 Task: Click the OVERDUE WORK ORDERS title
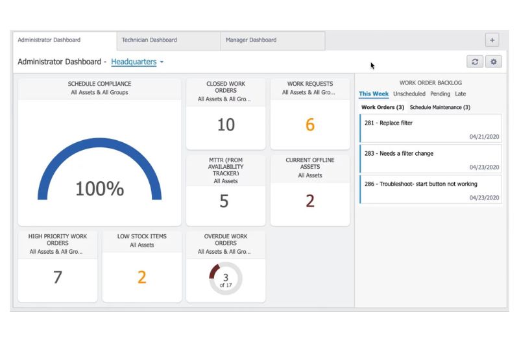coord(226,240)
